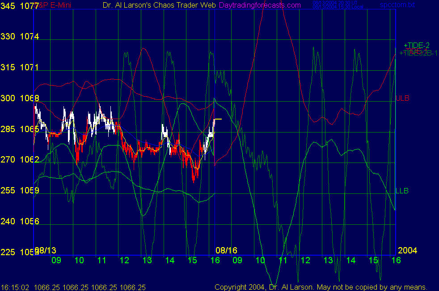Click the 300 scale value on left axis
Viewport: 439px width, 291px height.
[x=8, y=98]
